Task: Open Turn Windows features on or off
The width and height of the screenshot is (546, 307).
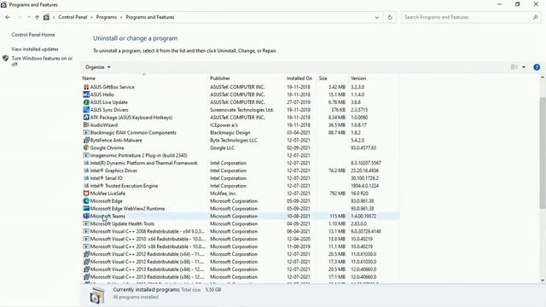Action: coord(42,61)
